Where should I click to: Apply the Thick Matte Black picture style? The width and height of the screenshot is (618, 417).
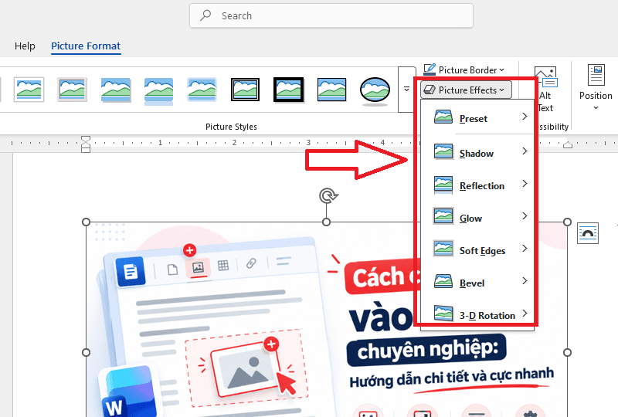click(x=288, y=90)
